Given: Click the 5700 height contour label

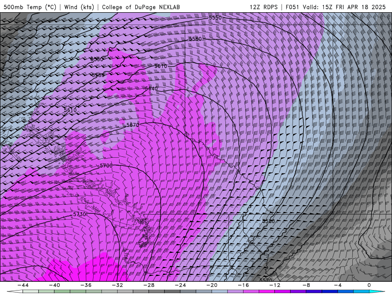Looking at the screenshot, I should 106,166.
